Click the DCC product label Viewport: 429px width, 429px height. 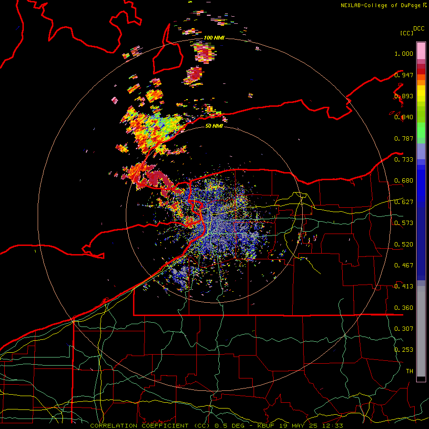[x=419, y=29]
